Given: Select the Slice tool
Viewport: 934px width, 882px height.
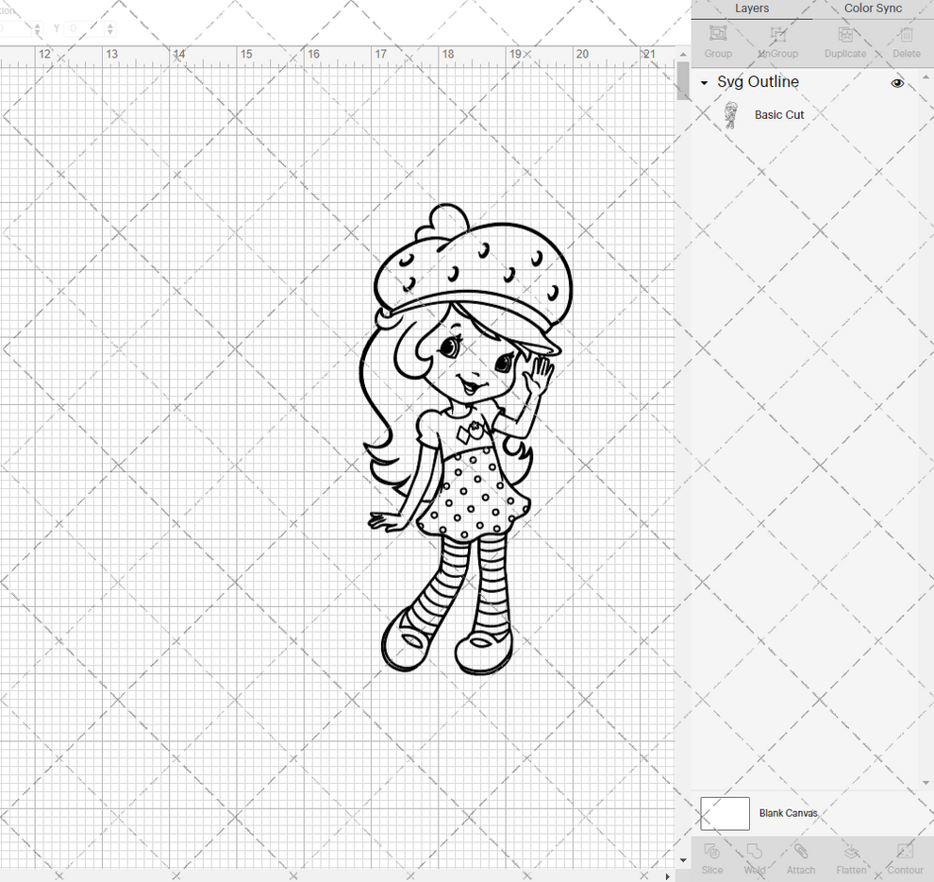Looking at the screenshot, I should click(x=711, y=857).
